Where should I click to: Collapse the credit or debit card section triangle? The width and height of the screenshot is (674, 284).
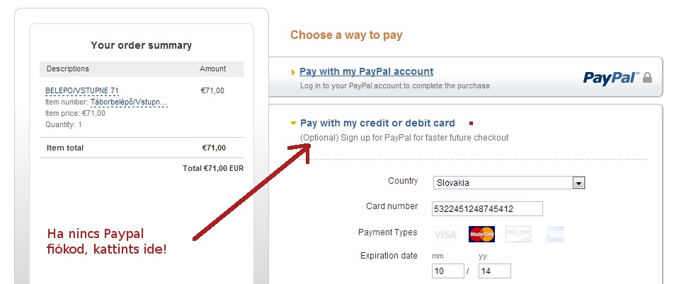coord(293,124)
